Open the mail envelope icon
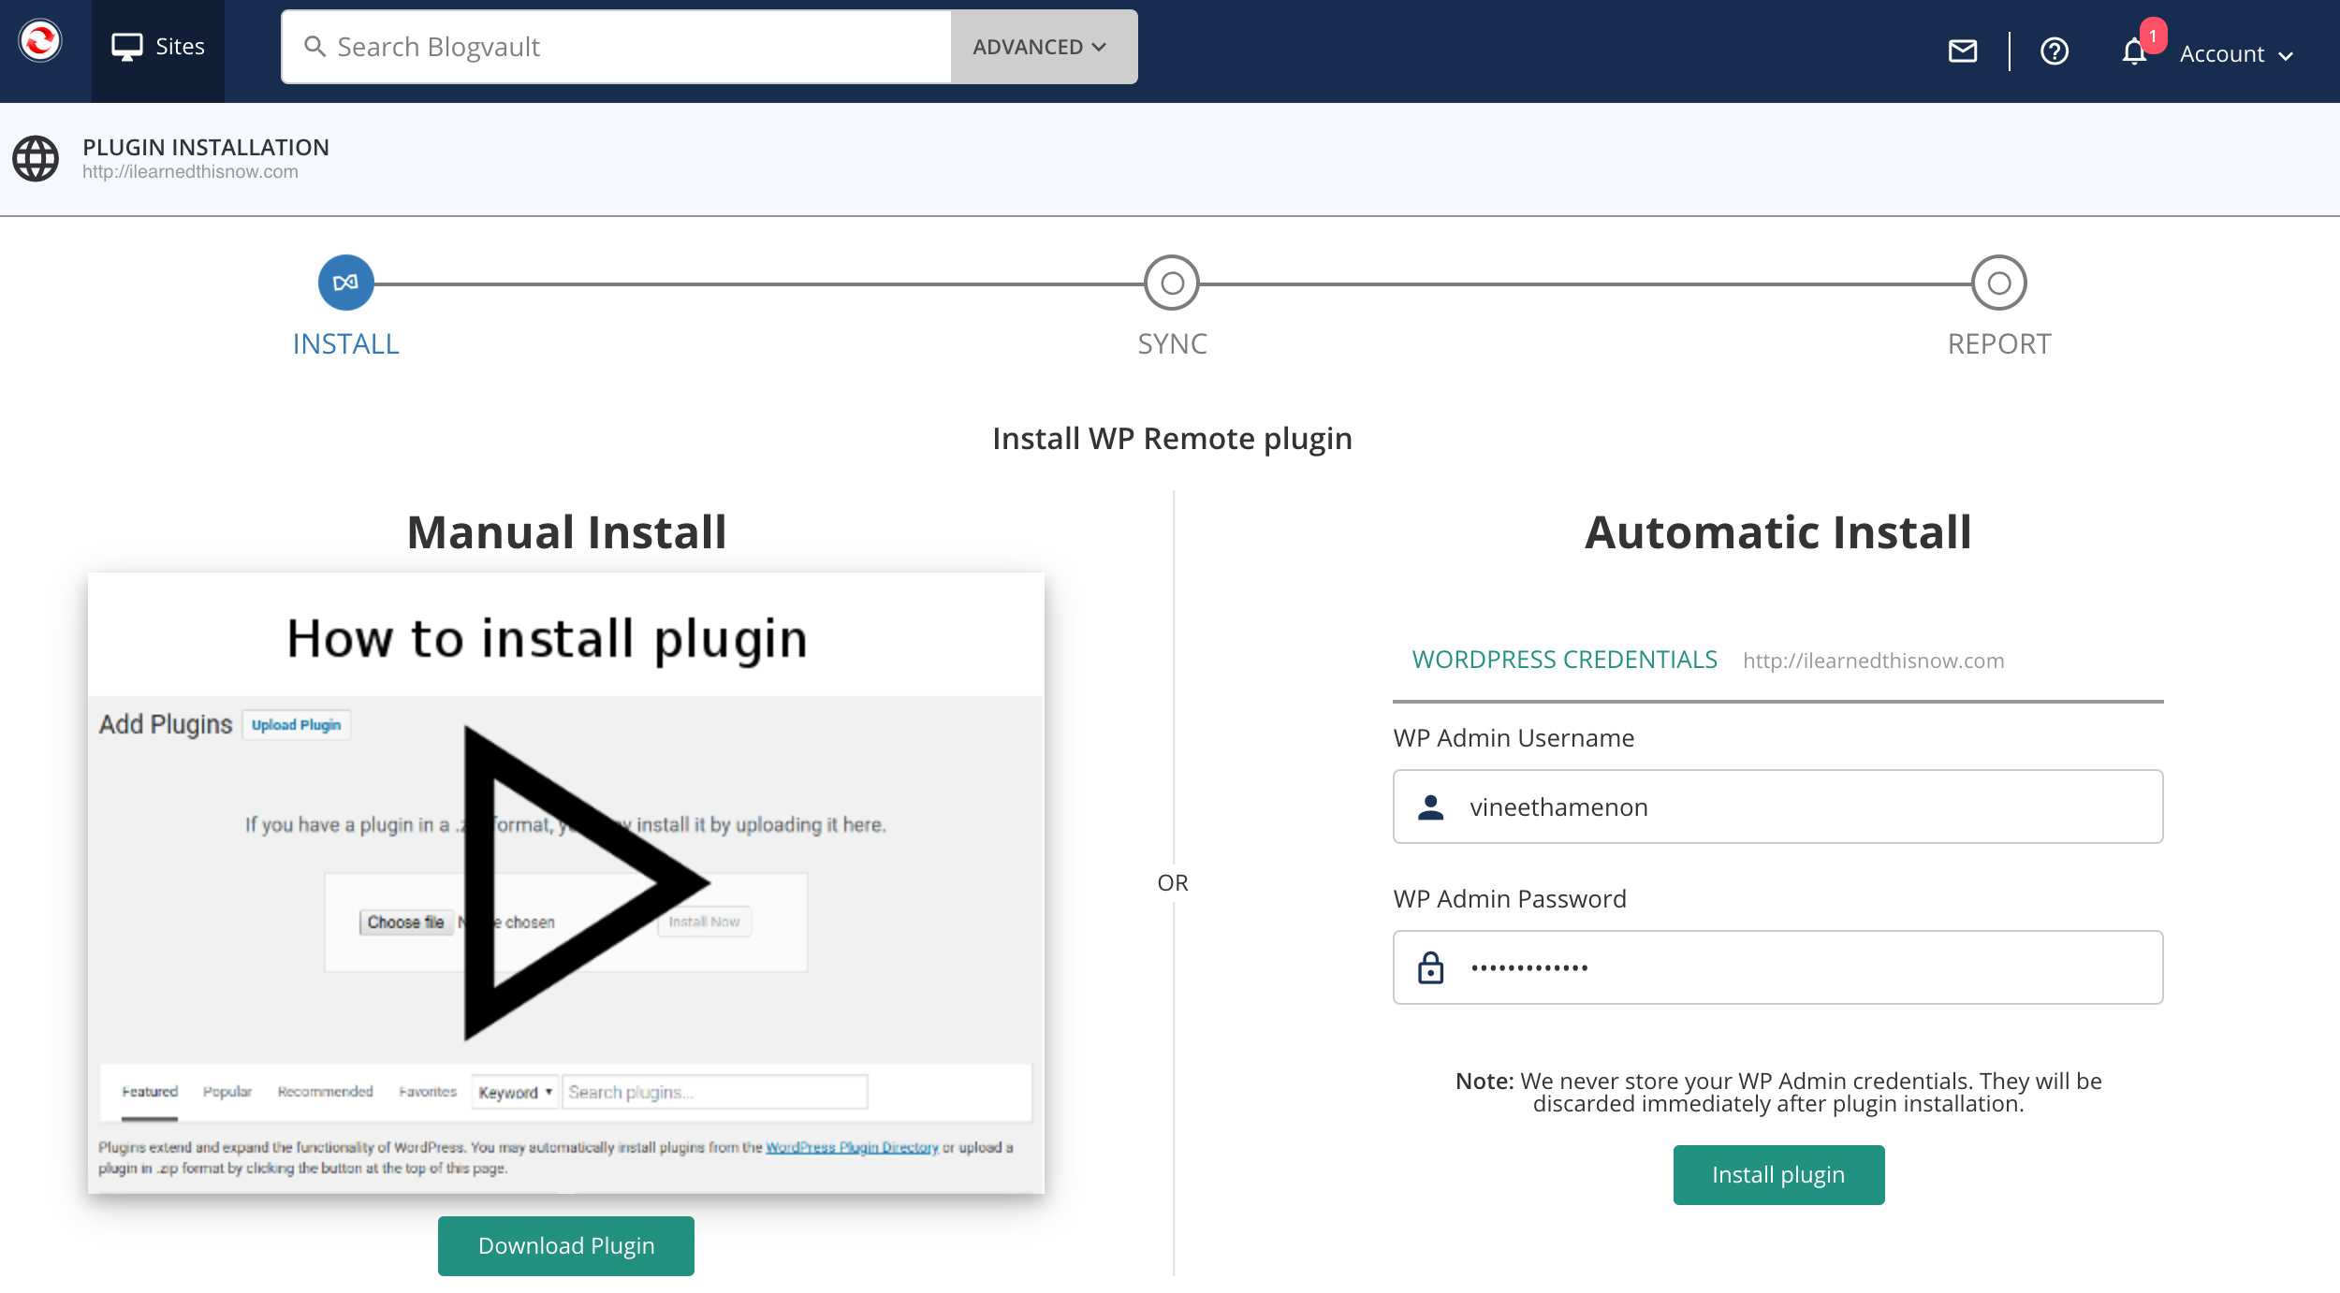 click(1963, 51)
